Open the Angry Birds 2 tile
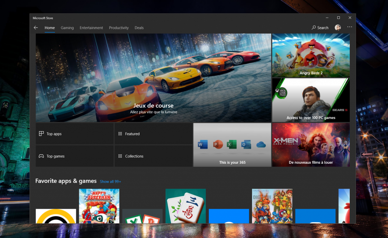Viewport: 388px width, 238px height. (311, 55)
